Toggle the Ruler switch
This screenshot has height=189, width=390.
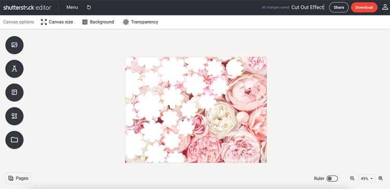tap(332, 179)
